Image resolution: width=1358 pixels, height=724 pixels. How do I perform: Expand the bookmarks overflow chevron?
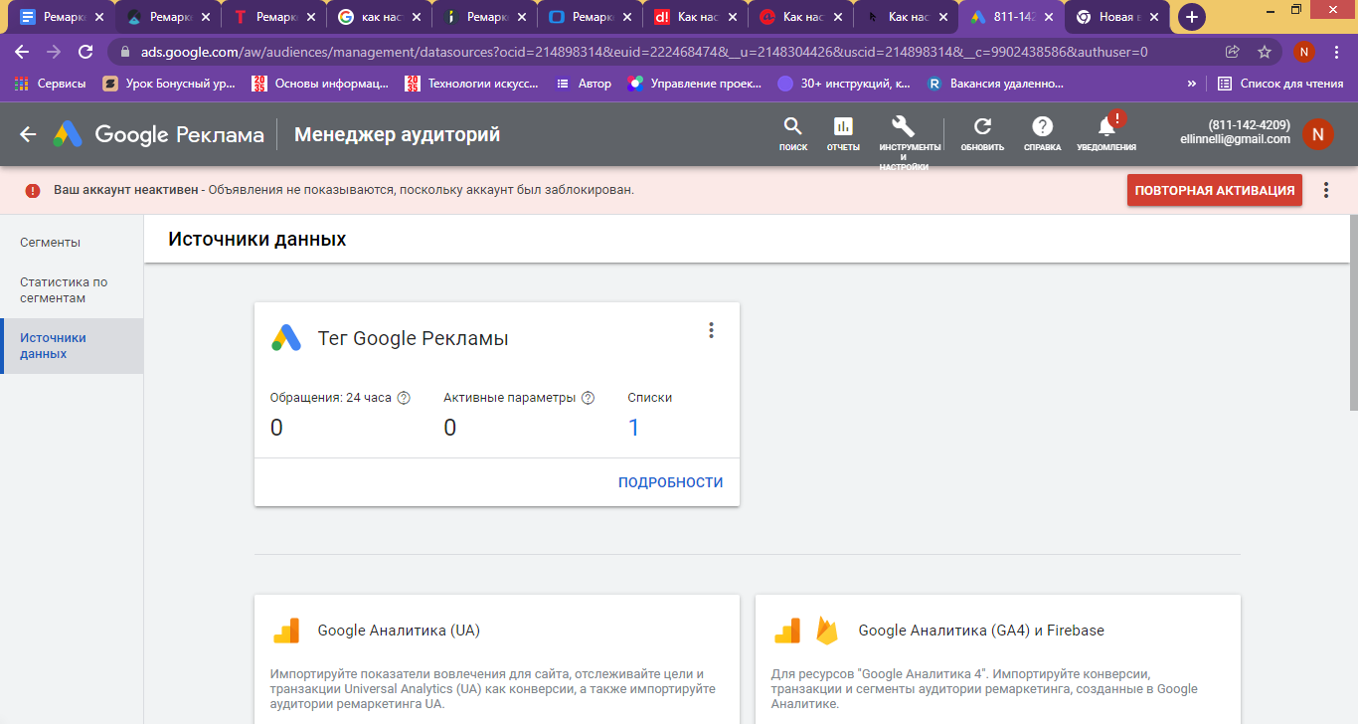(x=1191, y=84)
